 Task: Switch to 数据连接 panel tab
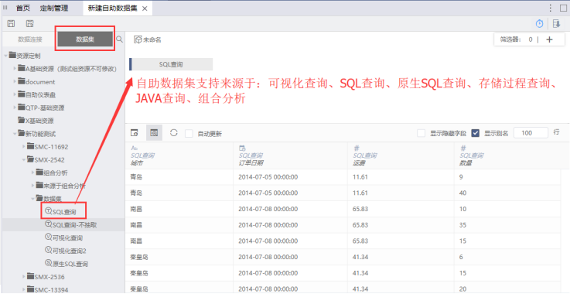tap(30, 39)
